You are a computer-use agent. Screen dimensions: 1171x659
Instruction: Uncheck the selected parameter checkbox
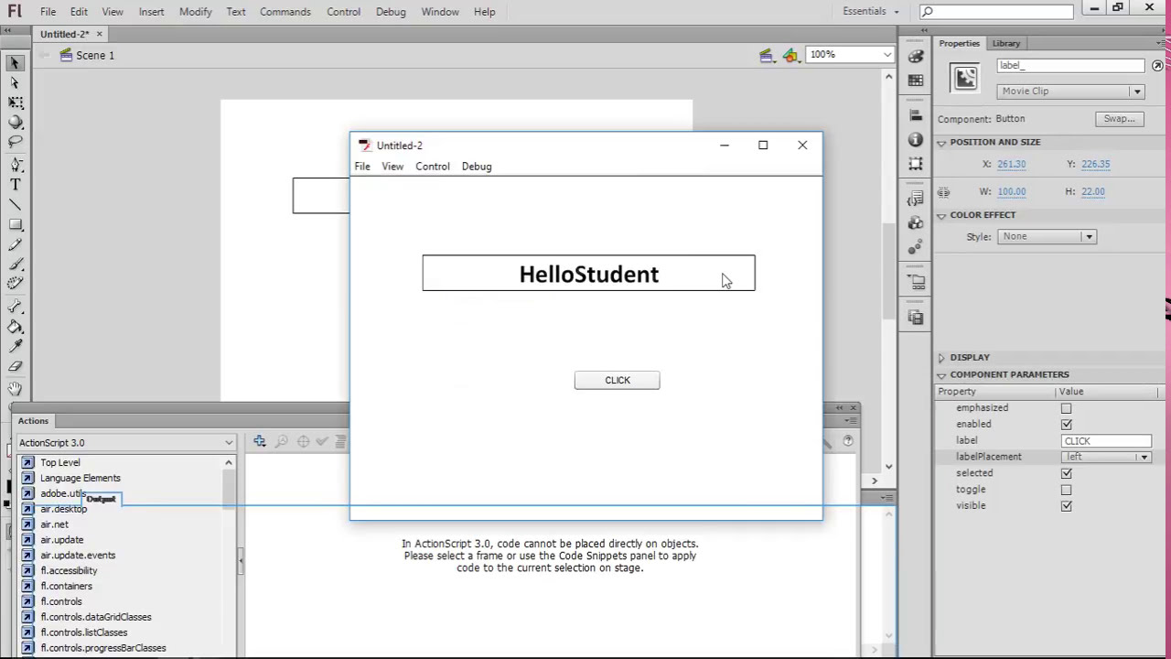(1066, 473)
